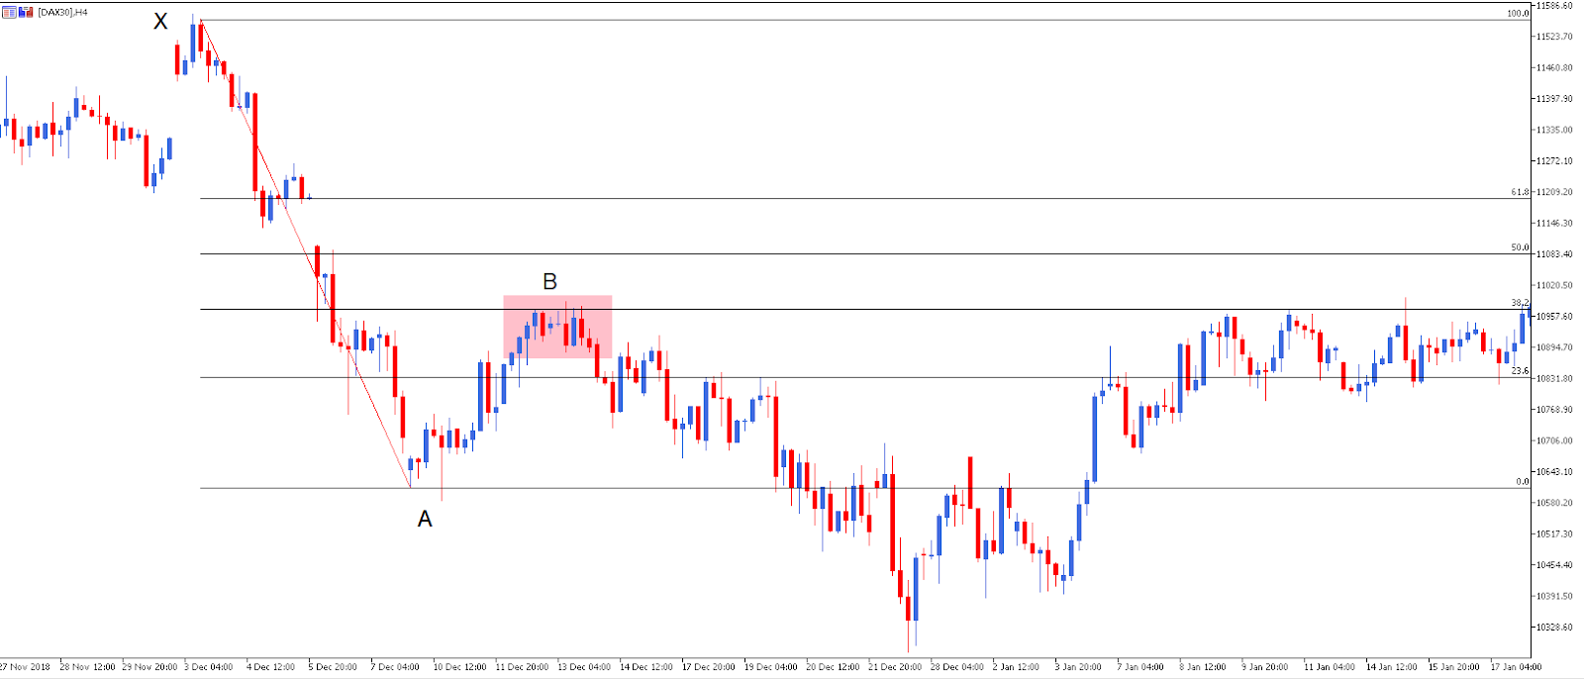Viewport: 1584px width, 679px height.
Task: Click the 8 Jan 12:00 time label
Action: 1203,667
